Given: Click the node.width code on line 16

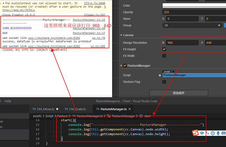Looking at the screenshot, I should click(x=155, y=129).
